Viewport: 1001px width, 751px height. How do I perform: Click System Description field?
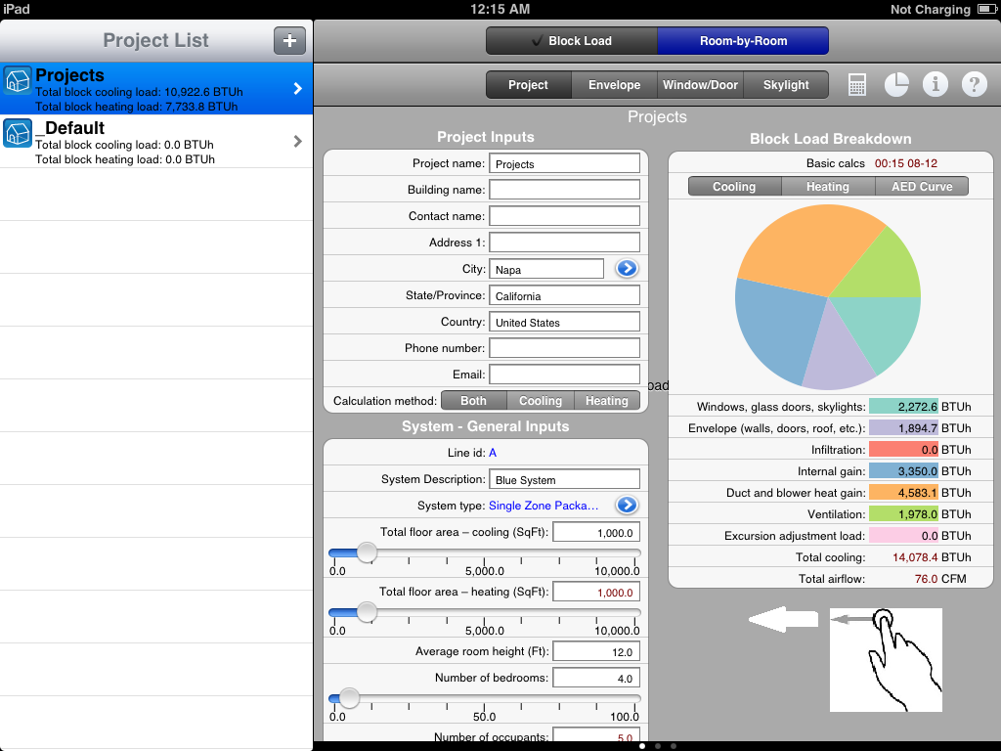click(x=564, y=479)
